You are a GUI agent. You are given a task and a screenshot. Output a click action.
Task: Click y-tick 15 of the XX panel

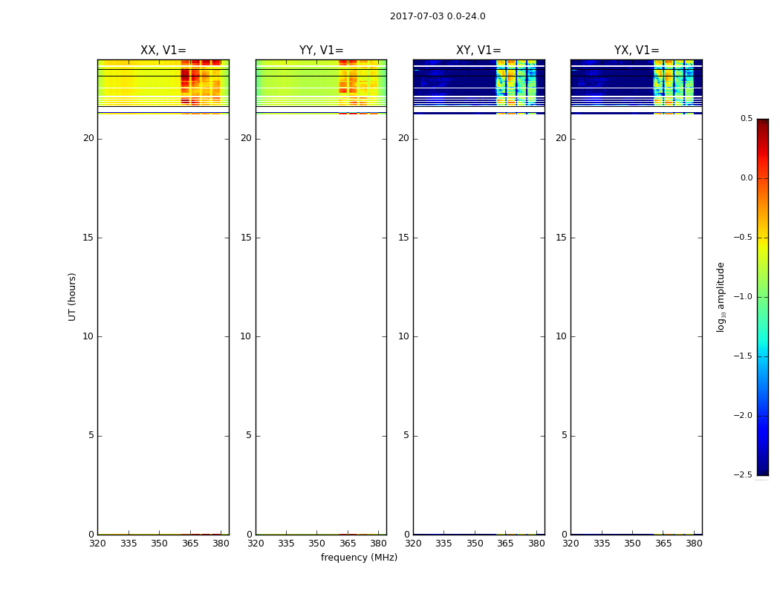pos(88,238)
